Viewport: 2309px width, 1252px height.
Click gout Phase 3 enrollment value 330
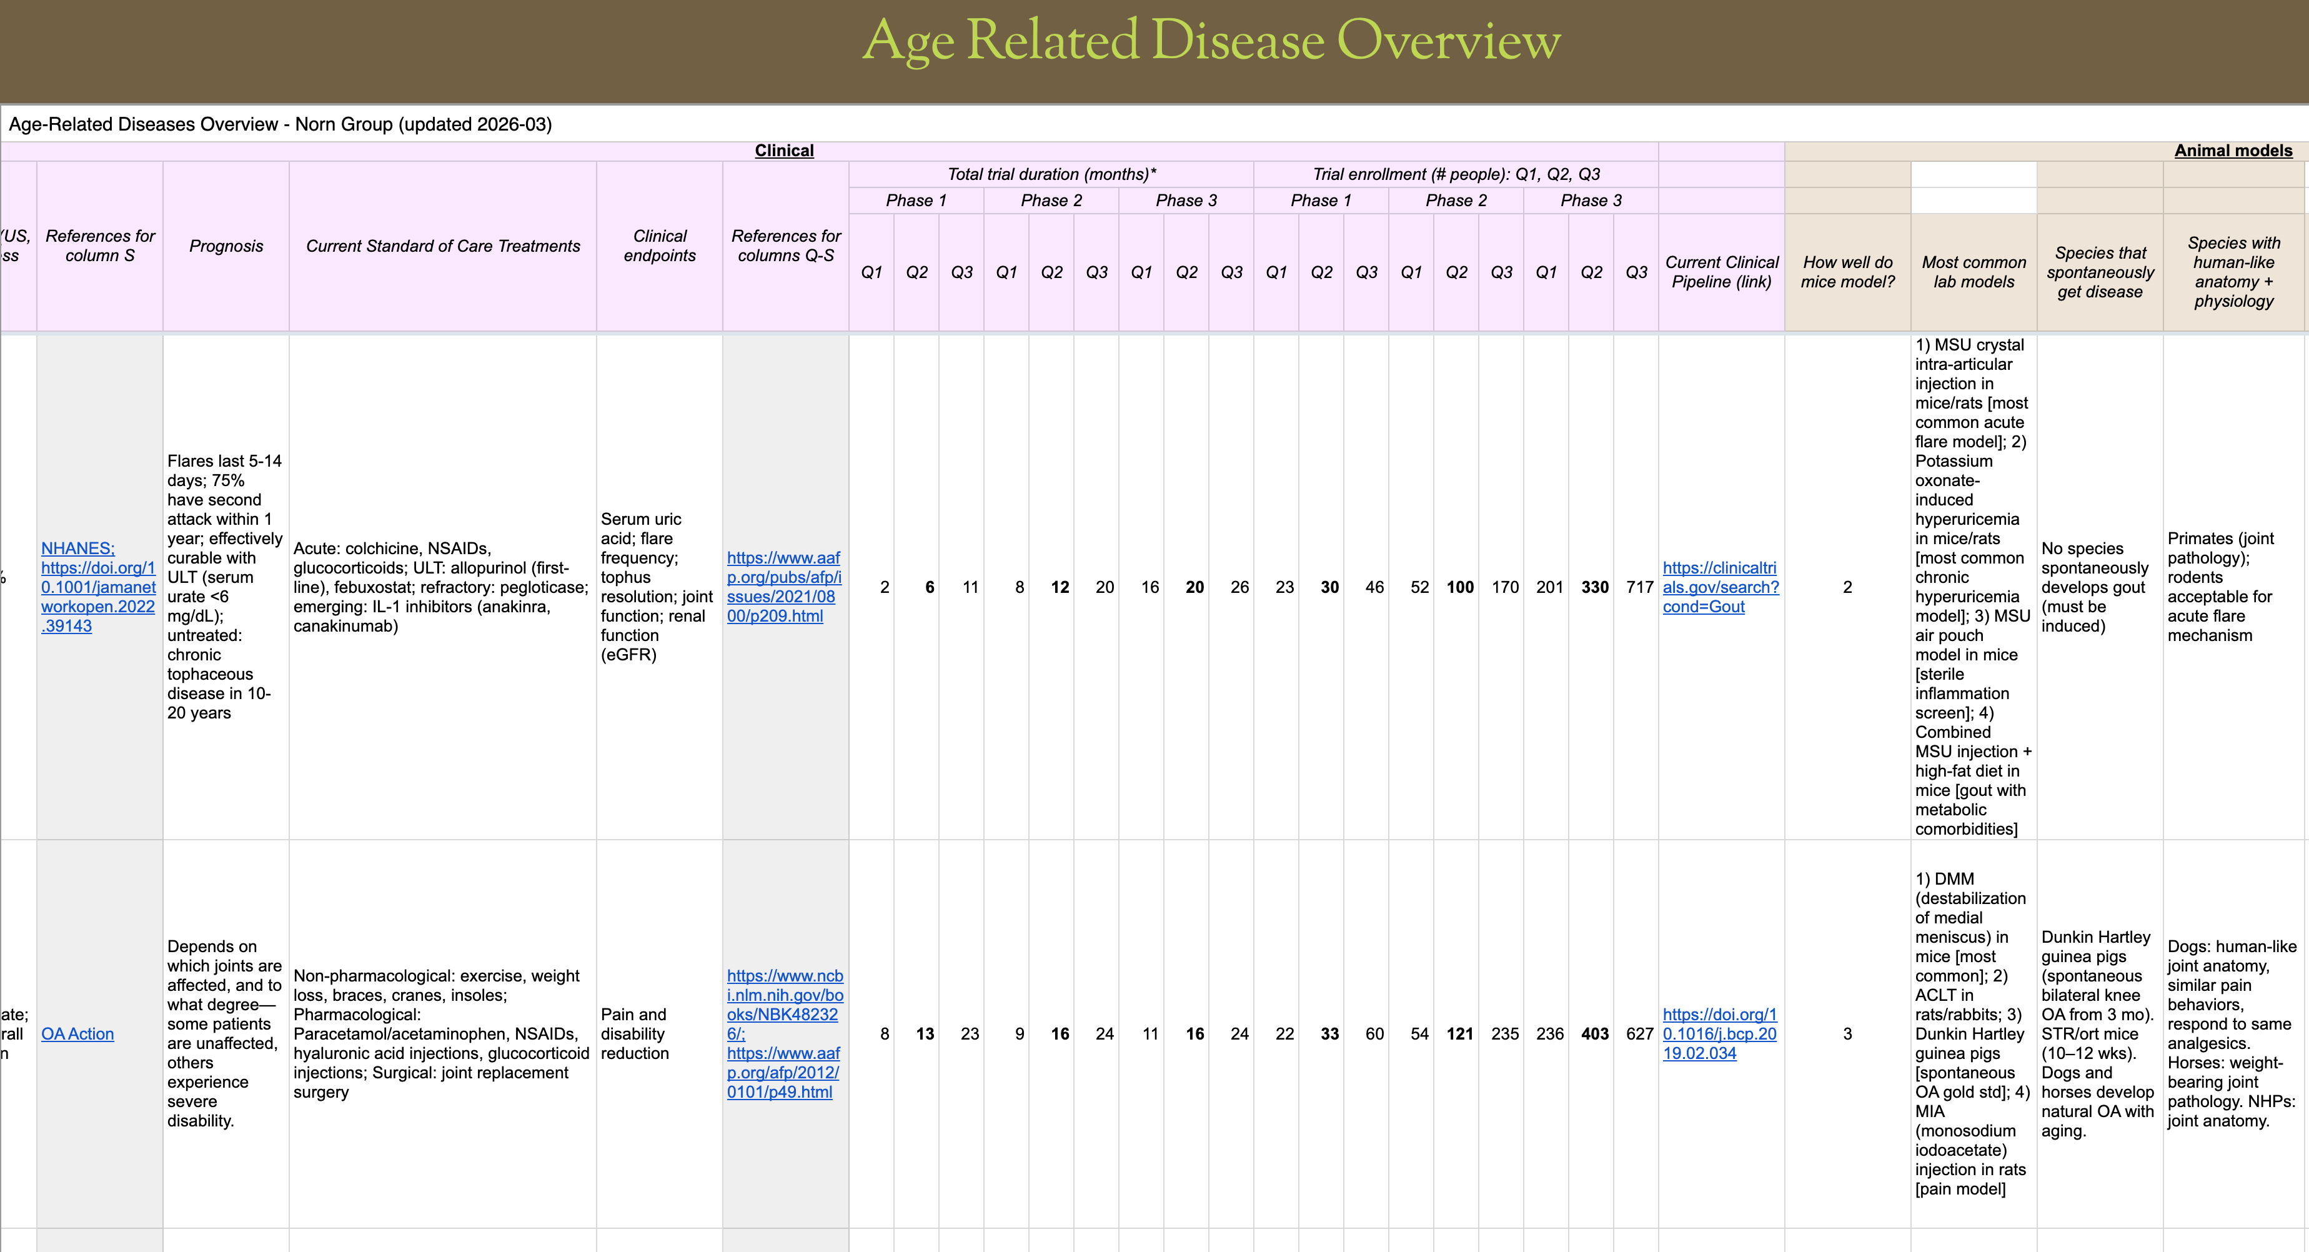1594,587
